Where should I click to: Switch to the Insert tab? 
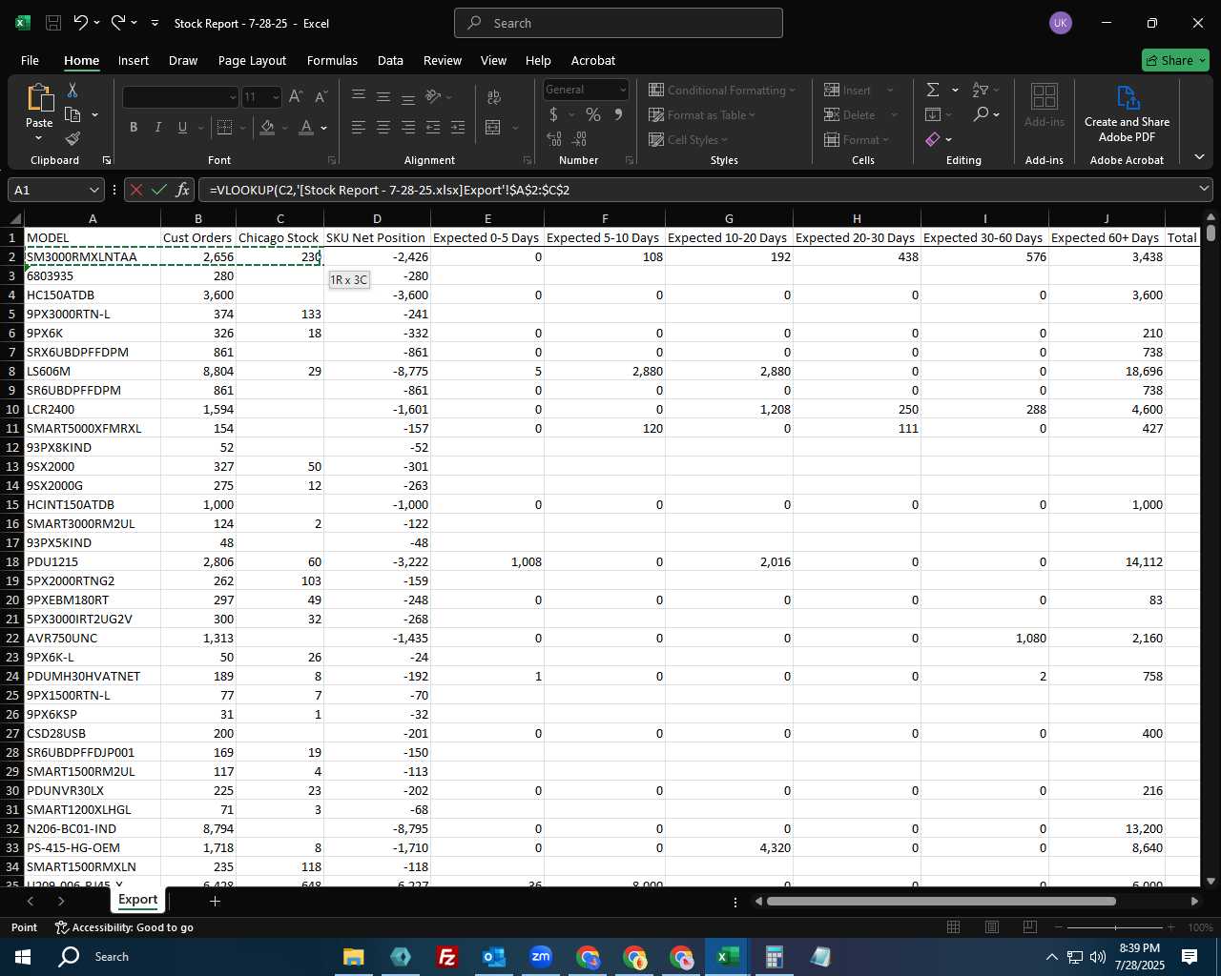tap(134, 60)
